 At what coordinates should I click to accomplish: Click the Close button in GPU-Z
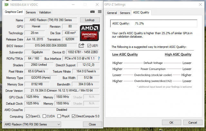click(92, 124)
